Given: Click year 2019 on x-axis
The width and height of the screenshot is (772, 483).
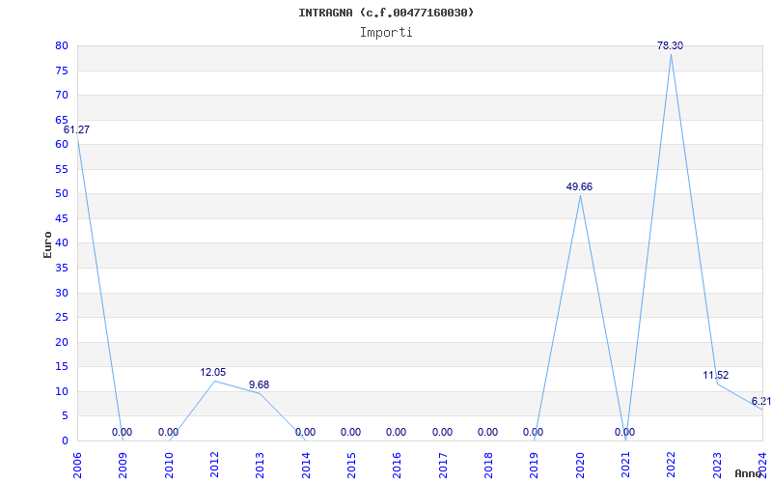Looking at the screenshot, I should (535, 466).
